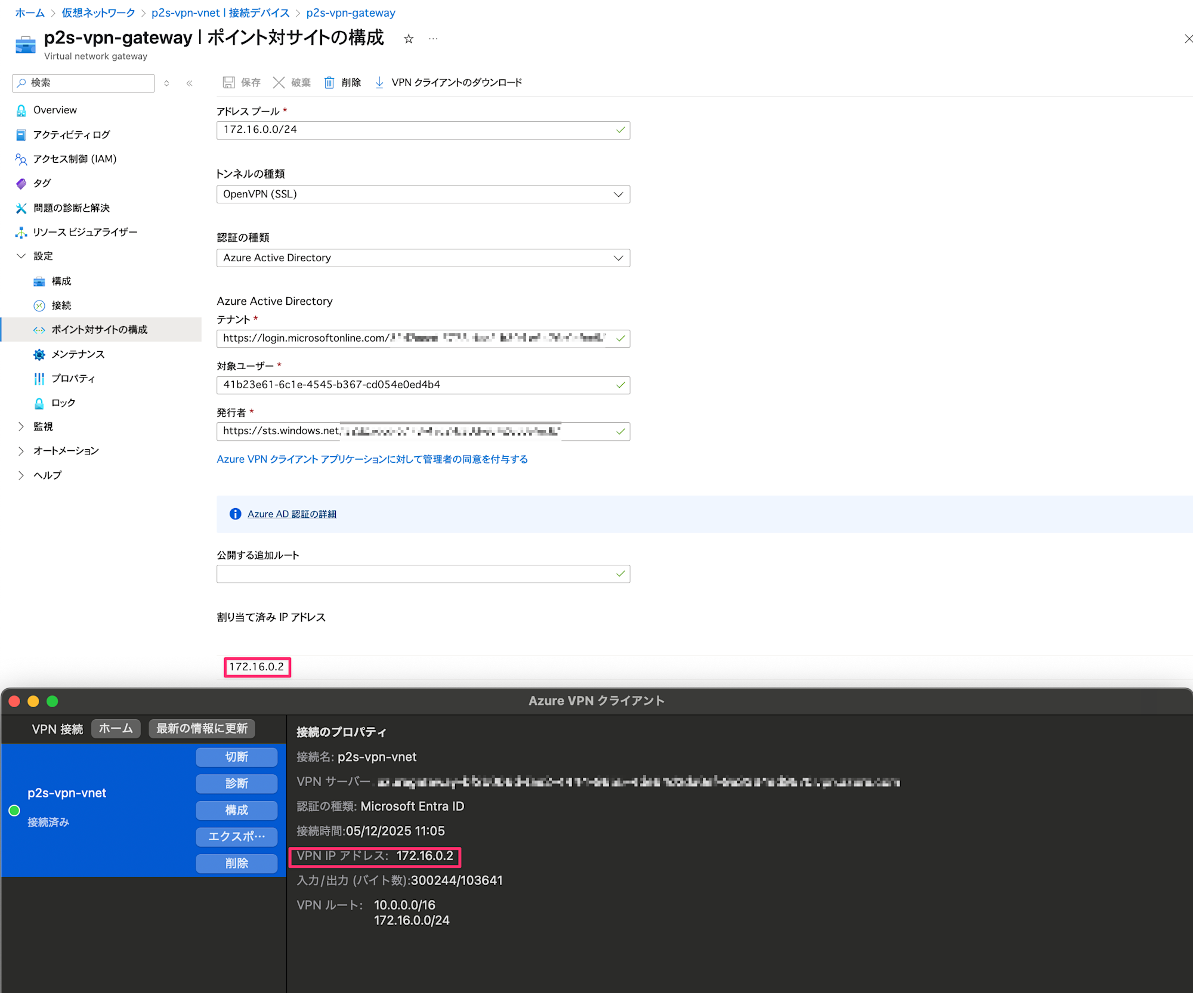Image resolution: width=1193 pixels, height=993 pixels.
Task: Click the ホーム tab in Azure VPN client
Action: tap(116, 729)
